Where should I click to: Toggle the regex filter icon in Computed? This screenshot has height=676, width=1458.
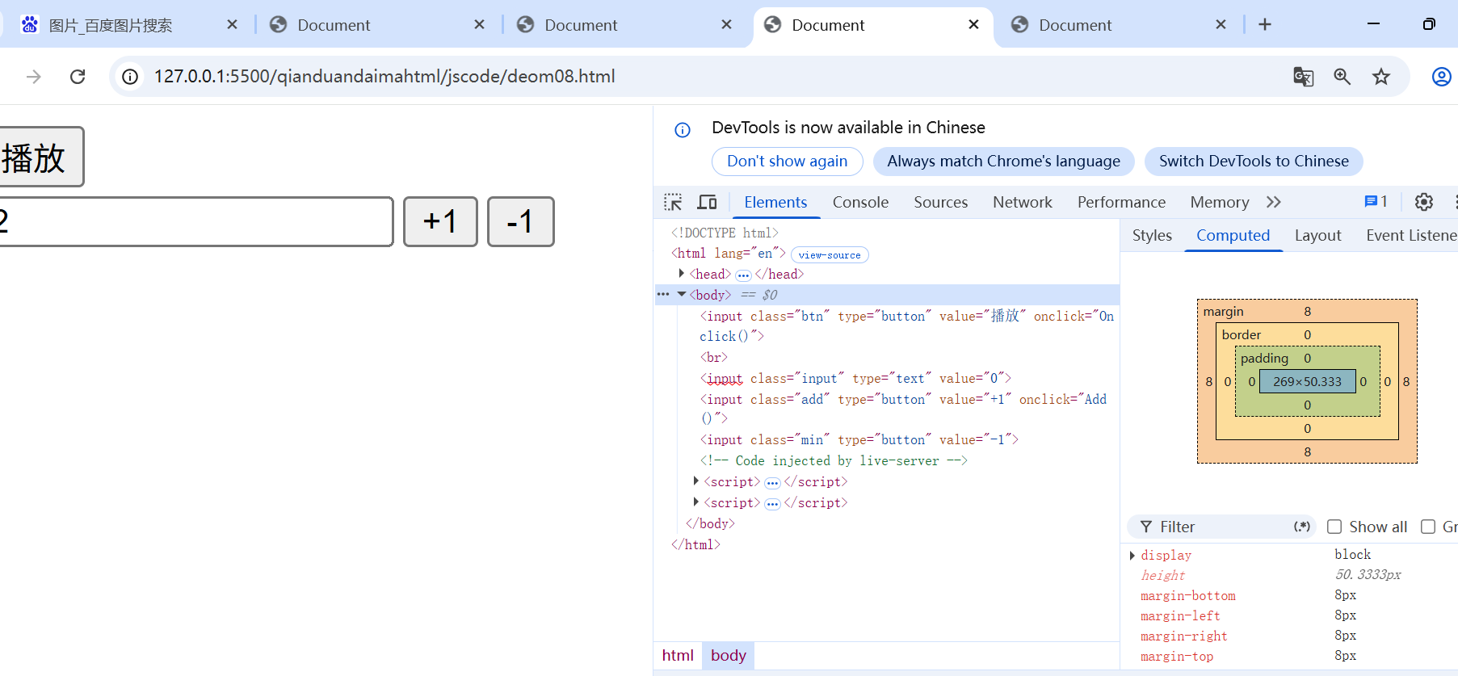coord(1301,527)
